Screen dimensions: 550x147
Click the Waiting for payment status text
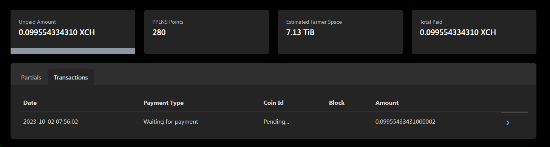coord(171,122)
